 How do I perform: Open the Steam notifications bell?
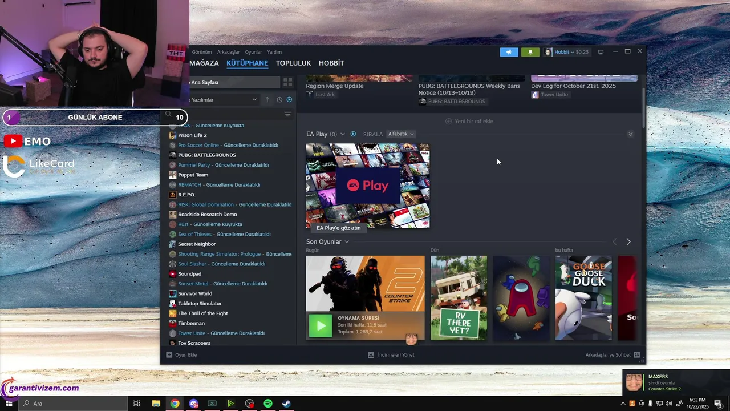click(530, 52)
